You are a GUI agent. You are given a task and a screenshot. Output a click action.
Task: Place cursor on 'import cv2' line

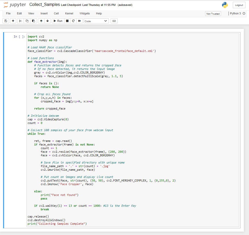(x=36, y=37)
